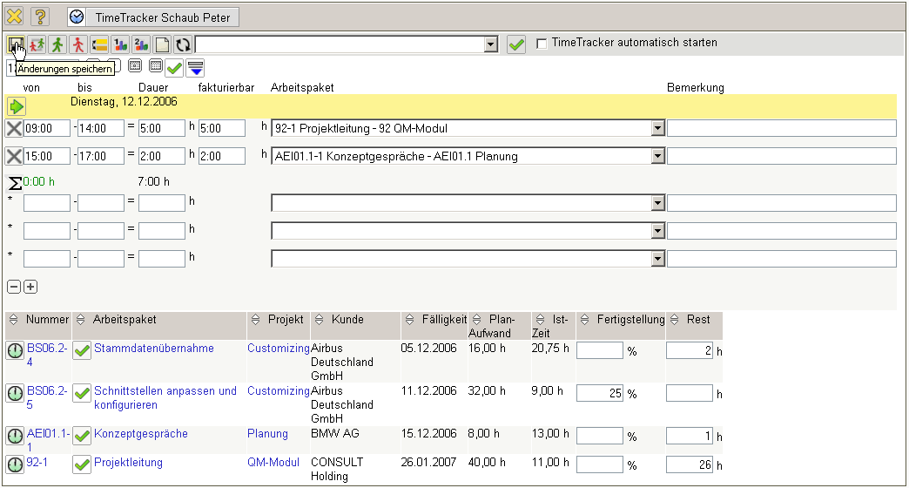Screen dimensions: 909x488
Task: Open the QM-Modul project link
Action: point(273,463)
